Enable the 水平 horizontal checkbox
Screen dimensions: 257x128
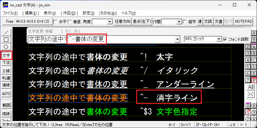56,21
